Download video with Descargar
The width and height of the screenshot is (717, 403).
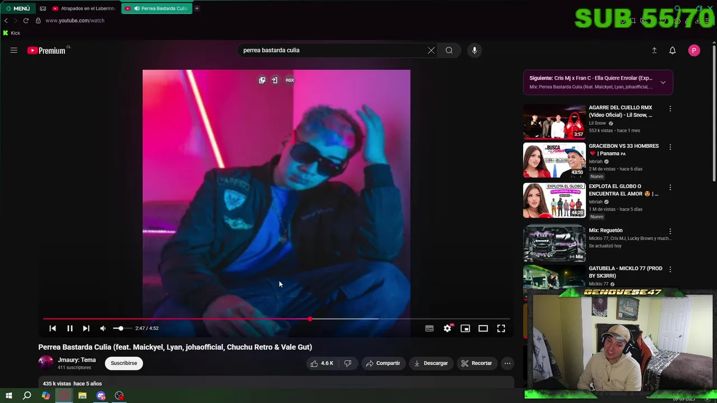pos(431,363)
